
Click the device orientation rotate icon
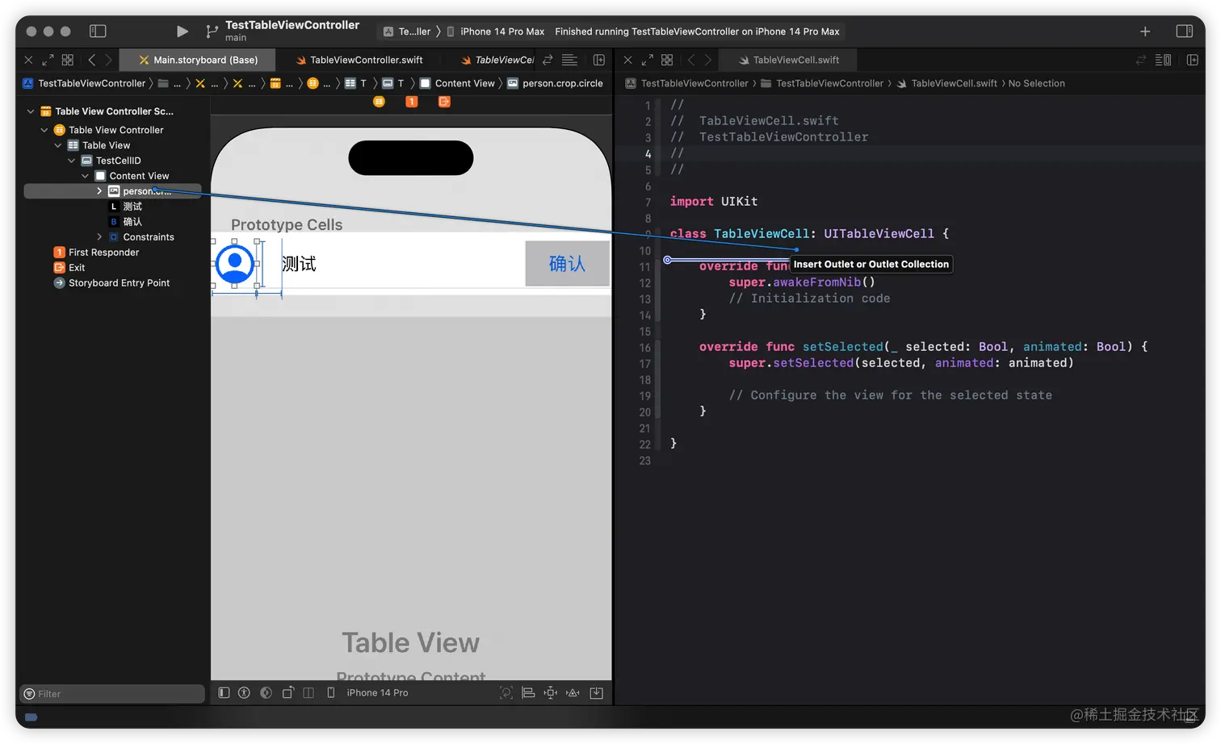tap(287, 692)
